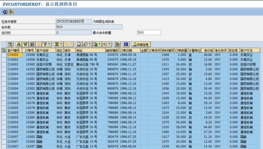Click the material number 1039 cell
Screen dimensions: 263x149
168,146
